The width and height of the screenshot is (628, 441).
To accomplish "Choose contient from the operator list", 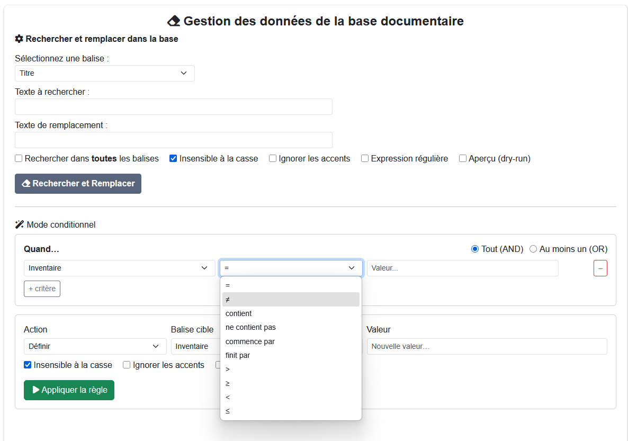I will [238, 313].
